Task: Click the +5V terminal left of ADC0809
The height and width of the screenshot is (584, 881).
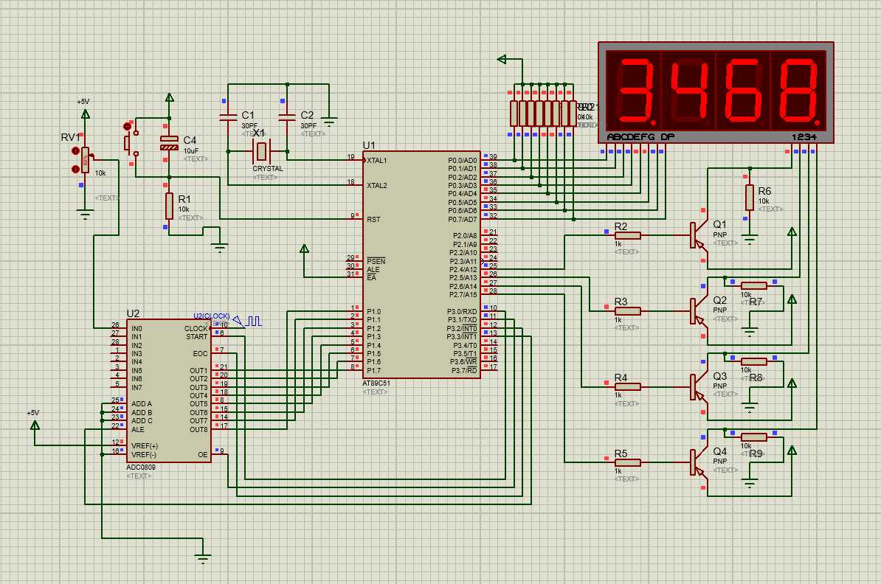Action: [x=35, y=425]
